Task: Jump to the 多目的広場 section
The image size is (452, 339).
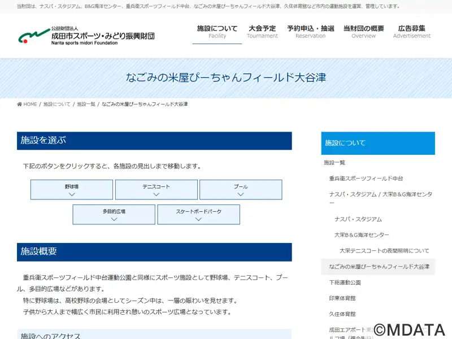Action: 114,215
